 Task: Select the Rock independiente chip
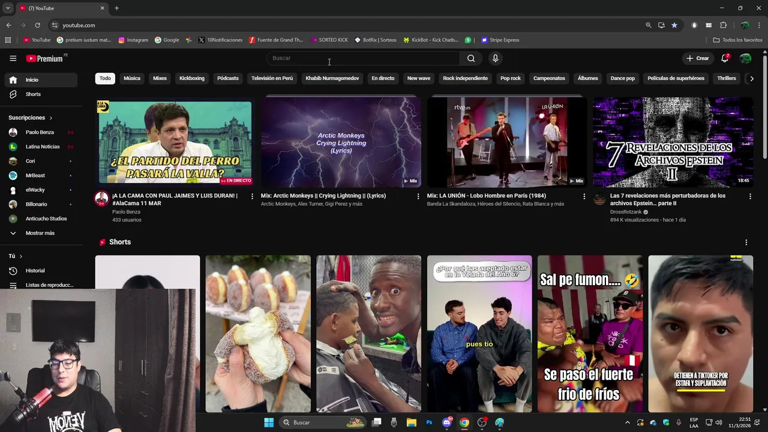click(x=465, y=78)
